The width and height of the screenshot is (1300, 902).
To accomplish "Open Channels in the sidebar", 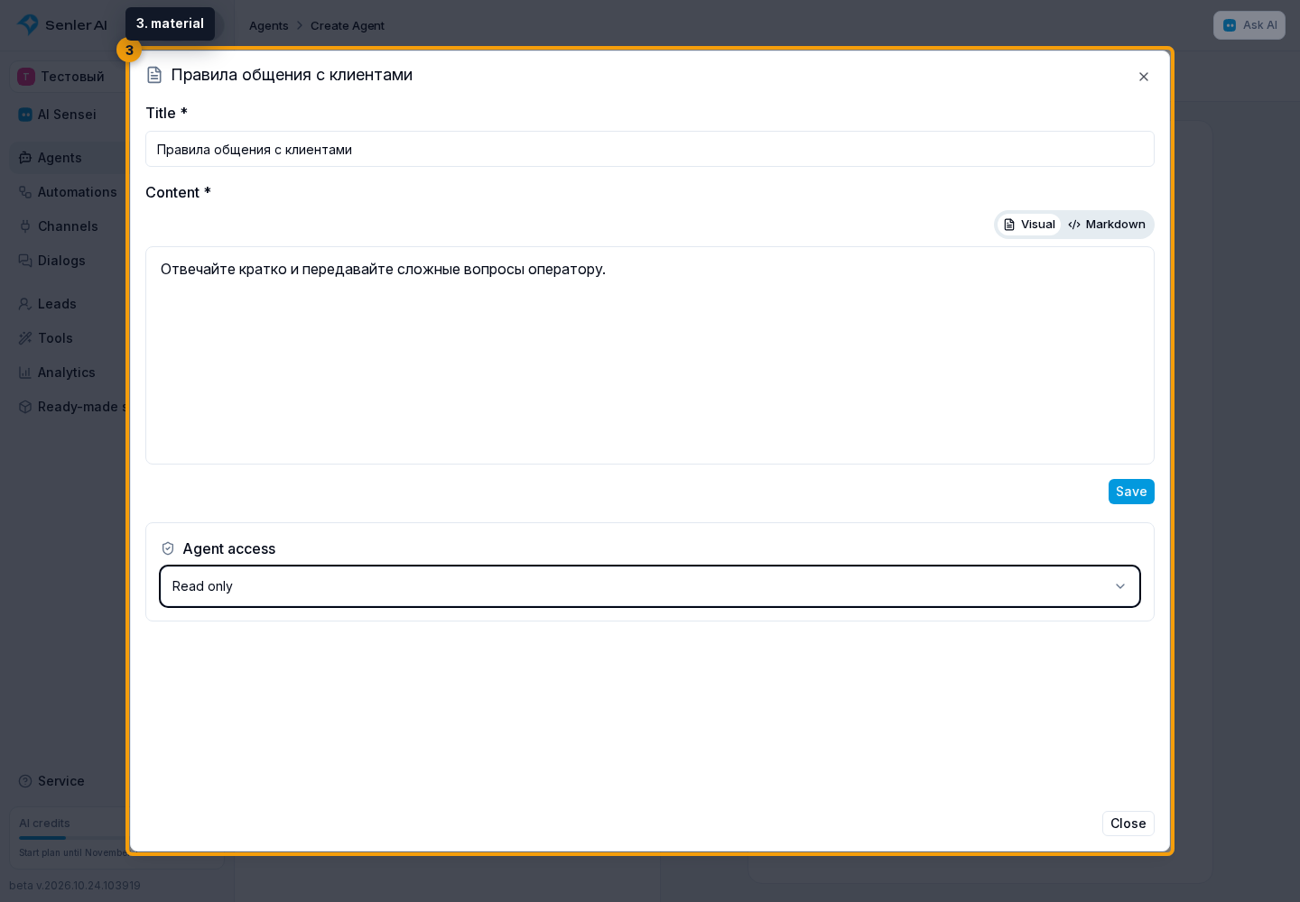I will 68,226.
